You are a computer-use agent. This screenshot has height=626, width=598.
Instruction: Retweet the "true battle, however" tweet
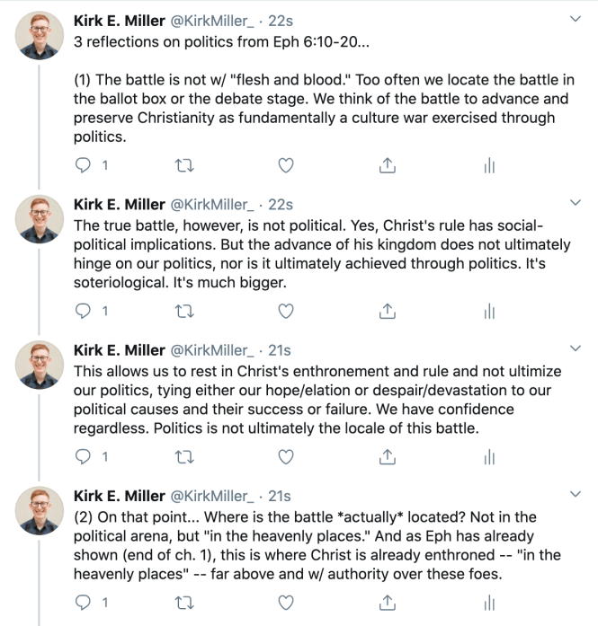[x=183, y=311]
